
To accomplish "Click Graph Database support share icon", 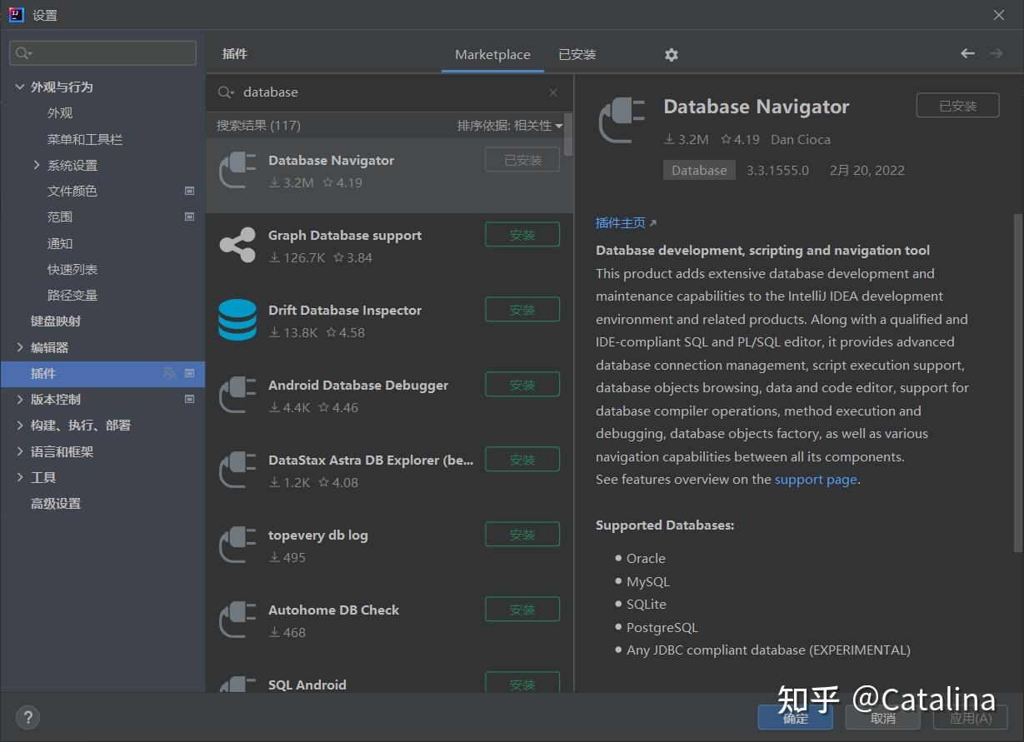I will point(237,246).
